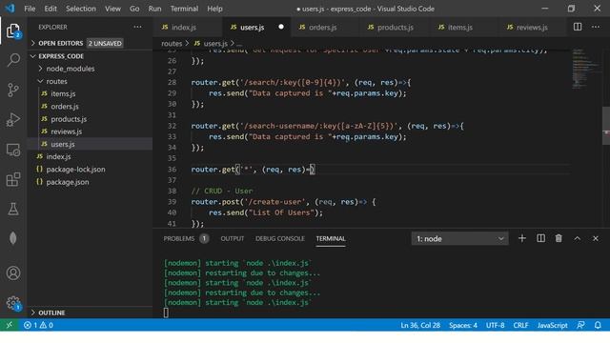Open the Edit menu

pyautogui.click(x=51, y=9)
